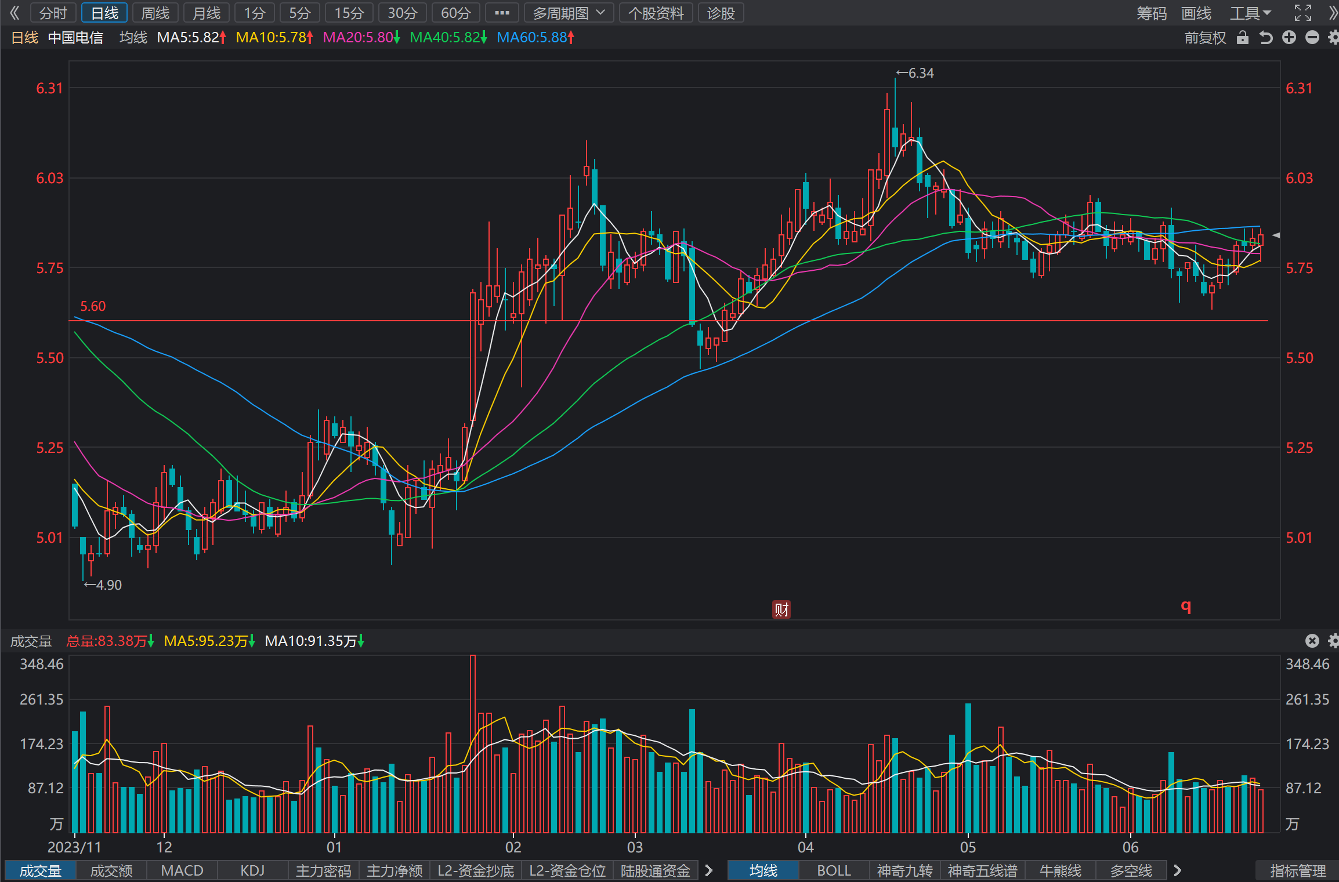Select 神奇九转 indicator tab
The height and width of the screenshot is (882, 1339).
pos(904,870)
